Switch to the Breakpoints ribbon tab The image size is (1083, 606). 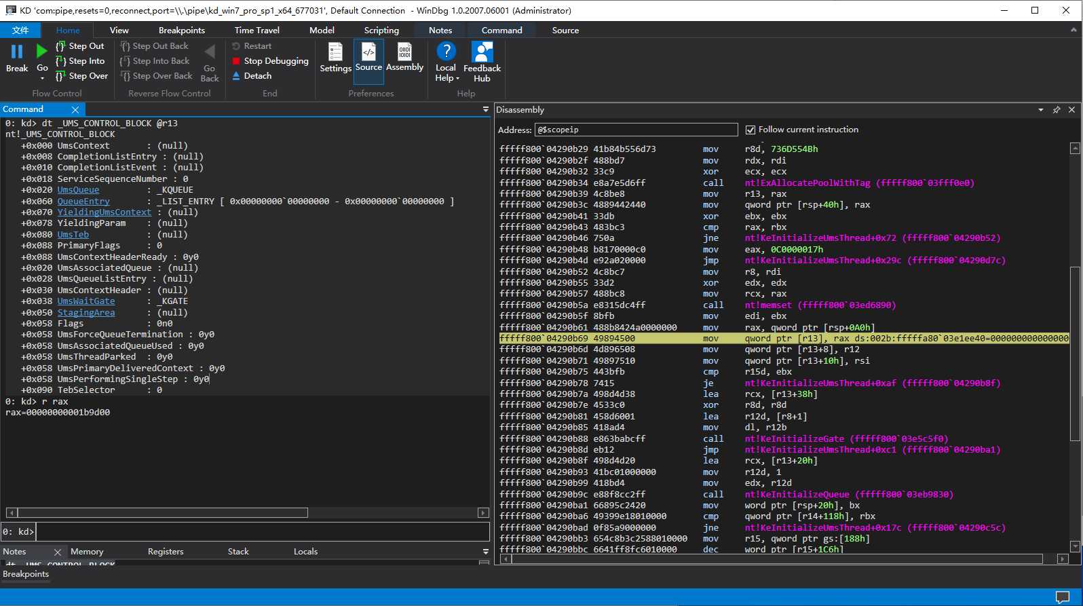click(x=182, y=31)
